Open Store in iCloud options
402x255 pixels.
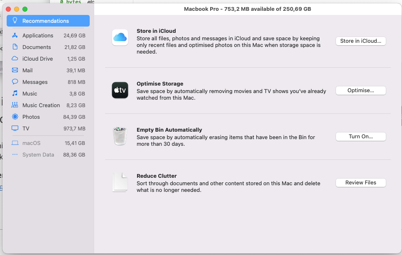[x=361, y=41]
